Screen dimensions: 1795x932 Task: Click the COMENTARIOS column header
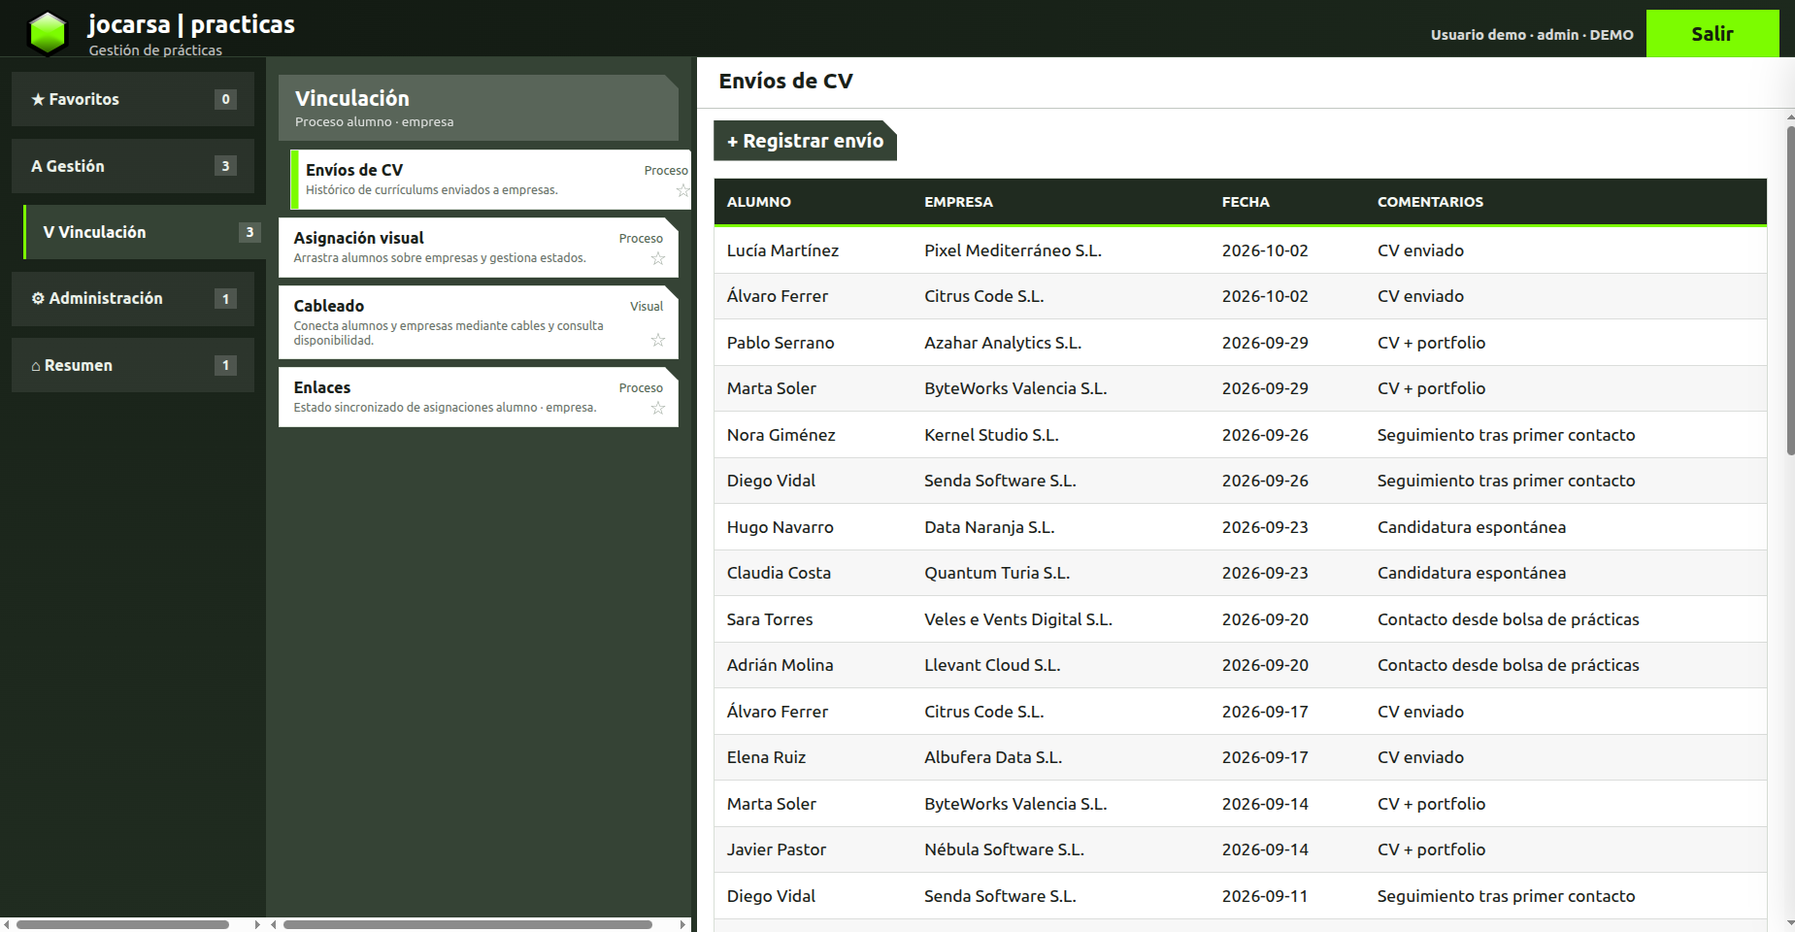[x=1430, y=202]
